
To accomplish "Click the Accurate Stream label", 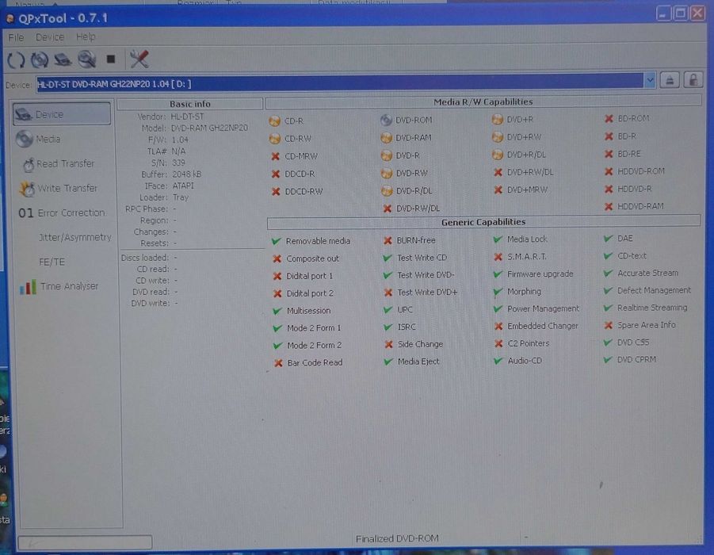I will [647, 273].
